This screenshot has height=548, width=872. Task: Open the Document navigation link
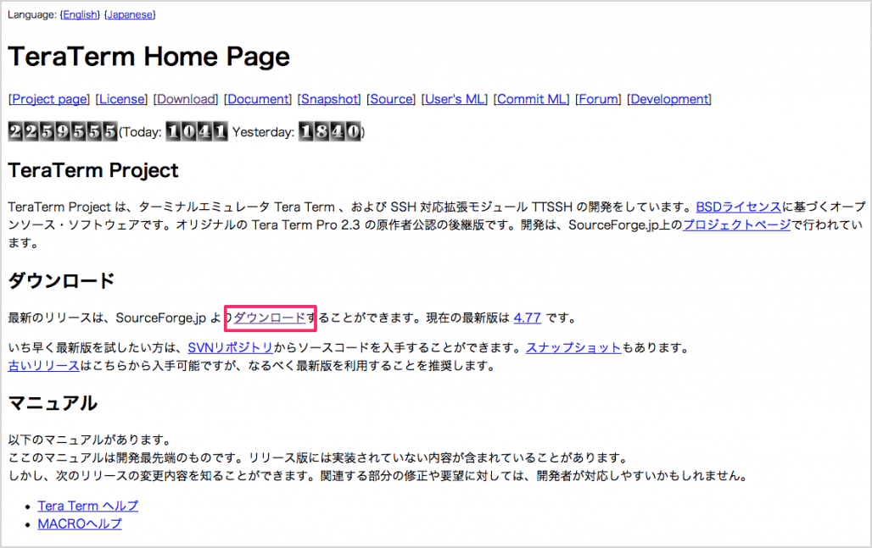click(258, 99)
